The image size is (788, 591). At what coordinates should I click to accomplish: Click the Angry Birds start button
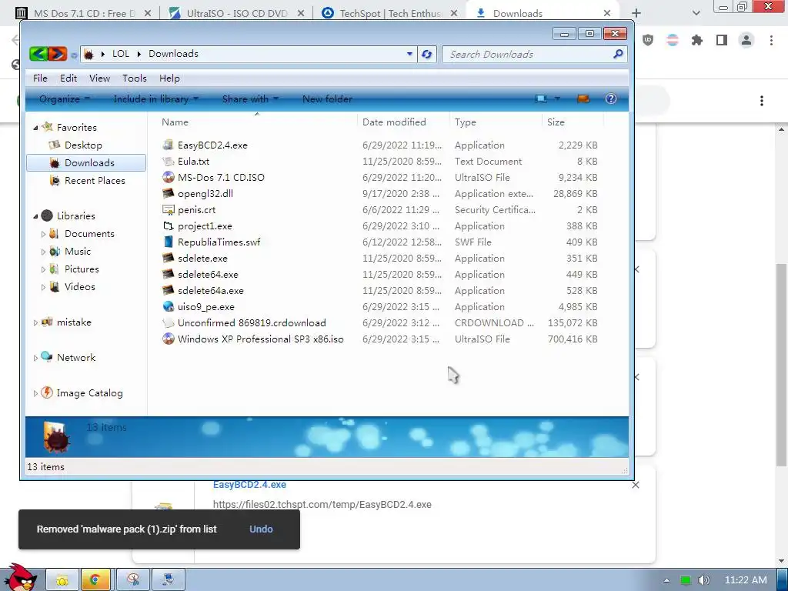tap(20, 577)
